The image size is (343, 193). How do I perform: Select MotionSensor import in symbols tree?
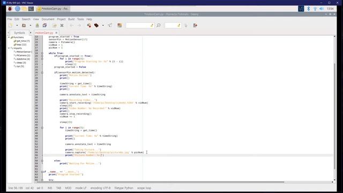click(x=23, y=52)
